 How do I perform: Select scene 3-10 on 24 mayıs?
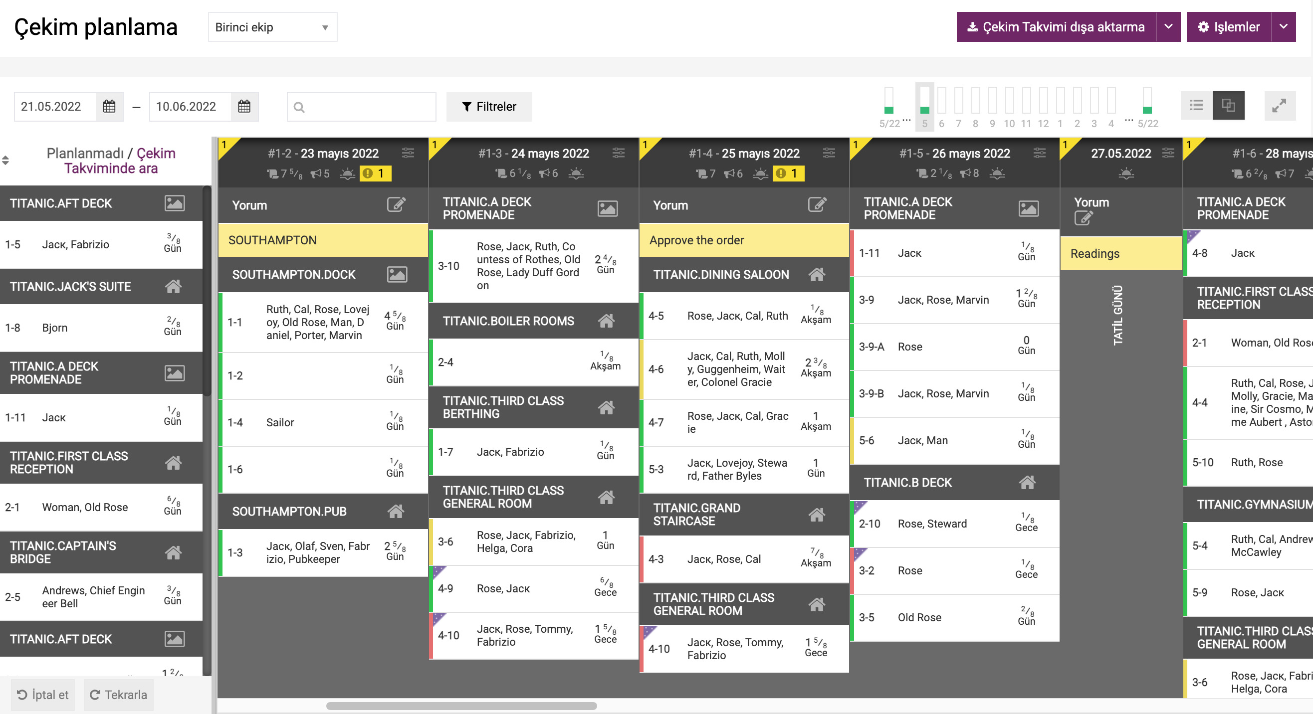pos(534,266)
